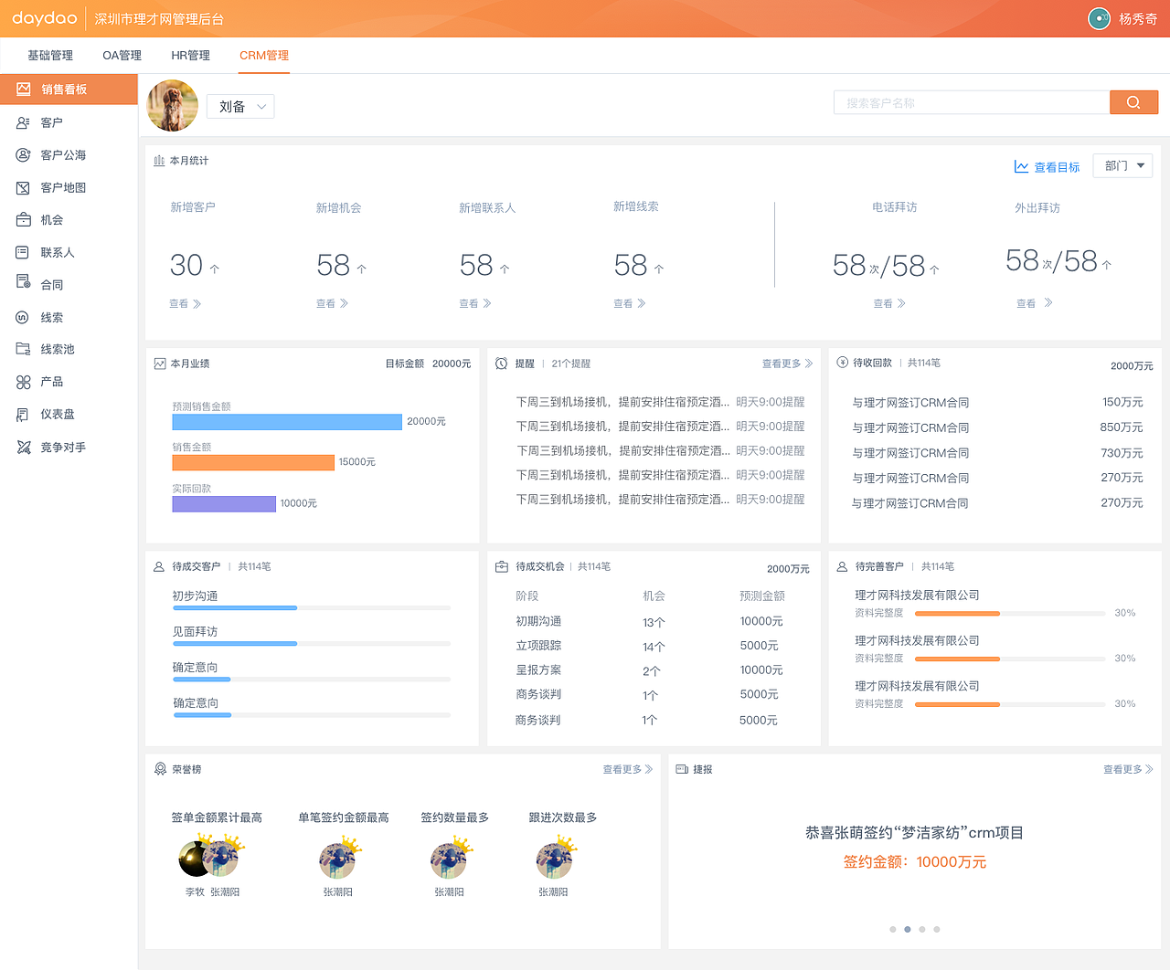Open 客户公海 via its sidebar icon
This screenshot has height=970, width=1170.
click(x=24, y=155)
